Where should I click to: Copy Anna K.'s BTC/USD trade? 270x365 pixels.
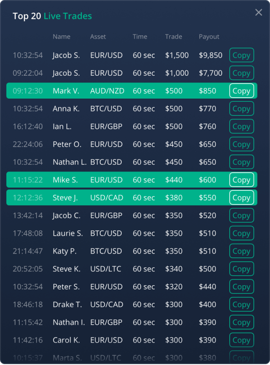pyautogui.click(x=242, y=109)
